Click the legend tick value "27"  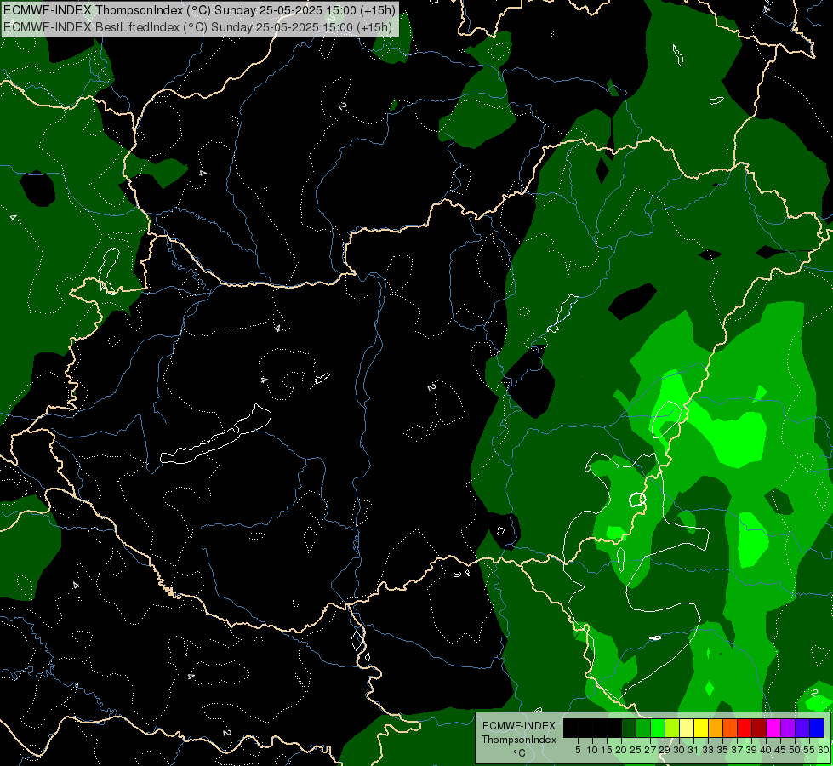coord(650,750)
